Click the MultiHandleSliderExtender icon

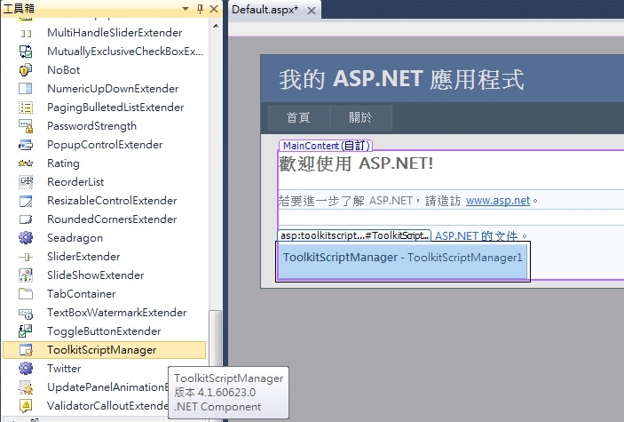point(26,33)
